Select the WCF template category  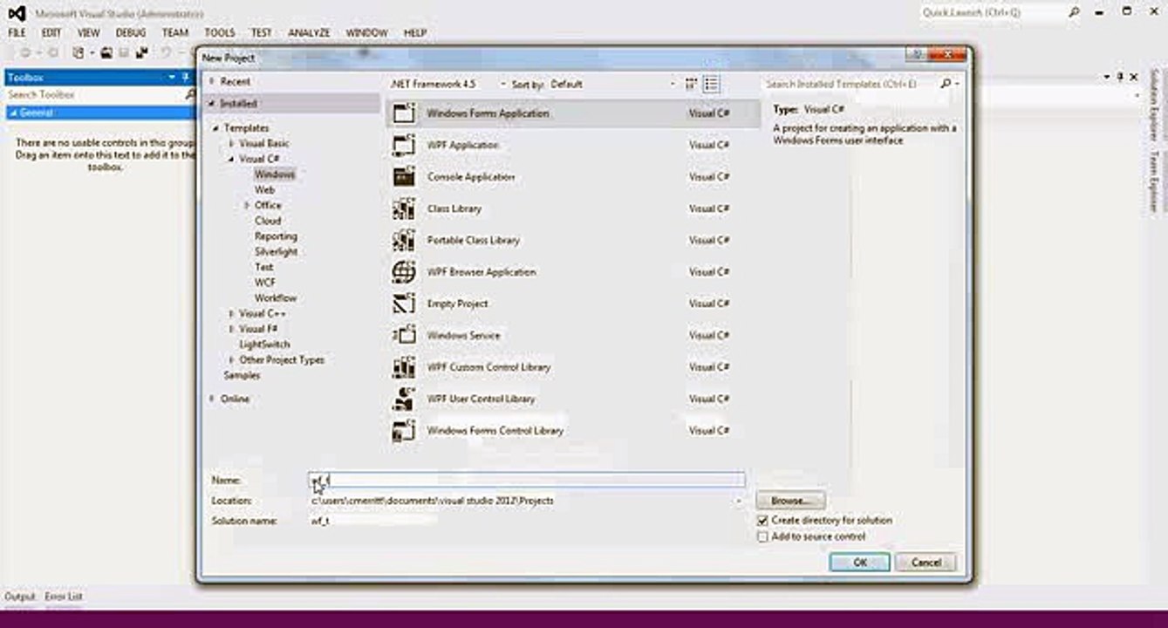click(x=264, y=283)
